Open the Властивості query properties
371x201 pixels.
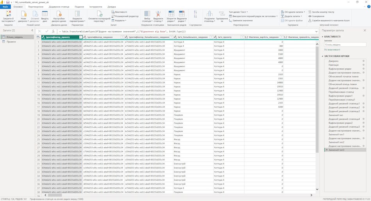coord(120,12)
